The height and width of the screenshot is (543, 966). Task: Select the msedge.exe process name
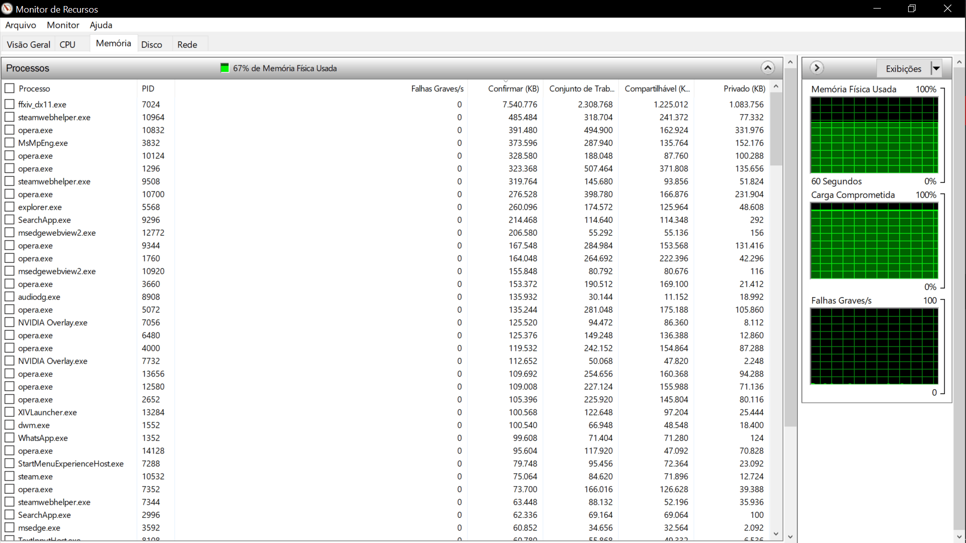coord(39,528)
